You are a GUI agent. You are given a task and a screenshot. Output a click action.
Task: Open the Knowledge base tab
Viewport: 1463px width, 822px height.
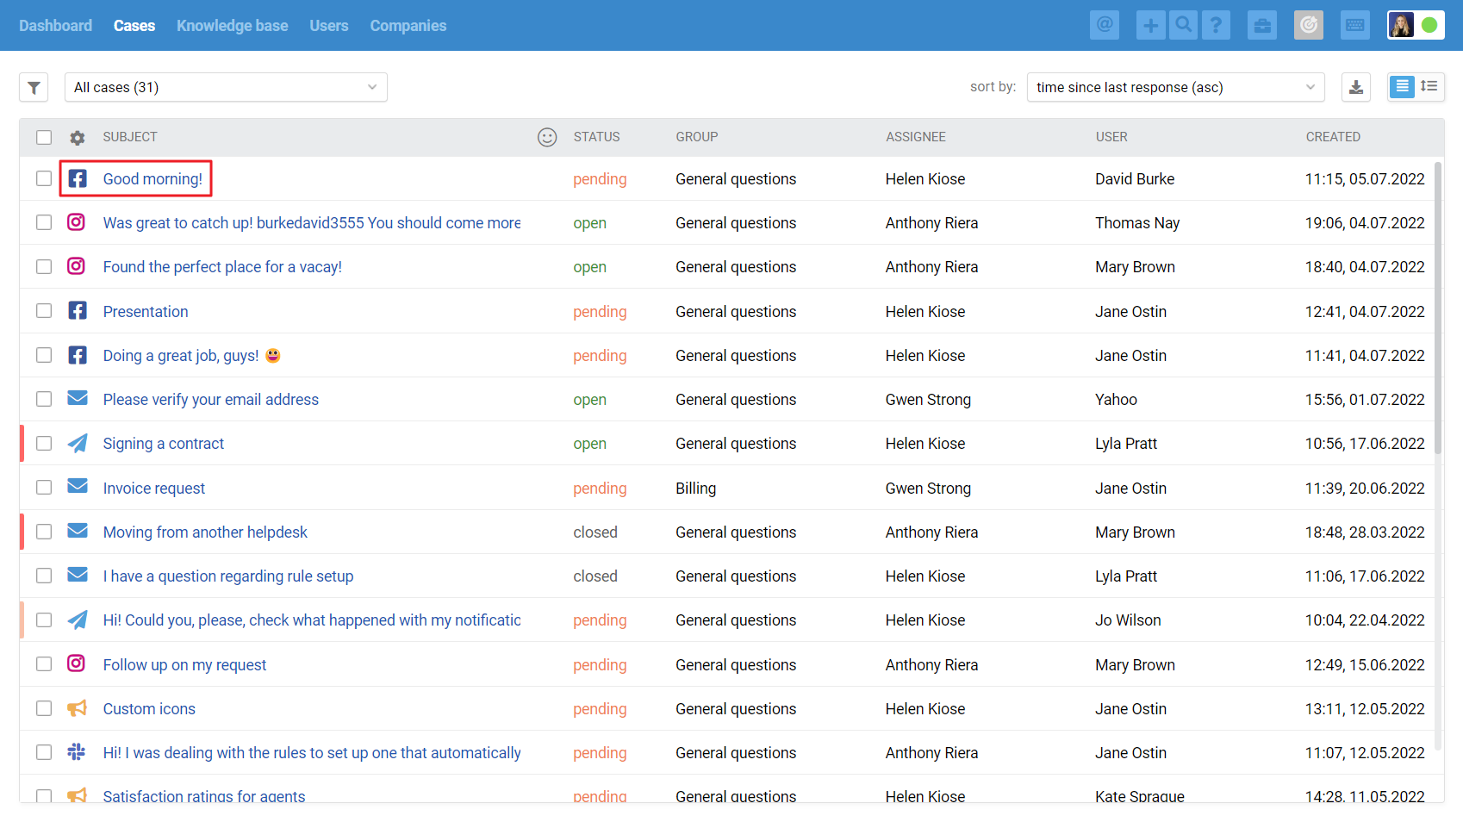tap(233, 26)
